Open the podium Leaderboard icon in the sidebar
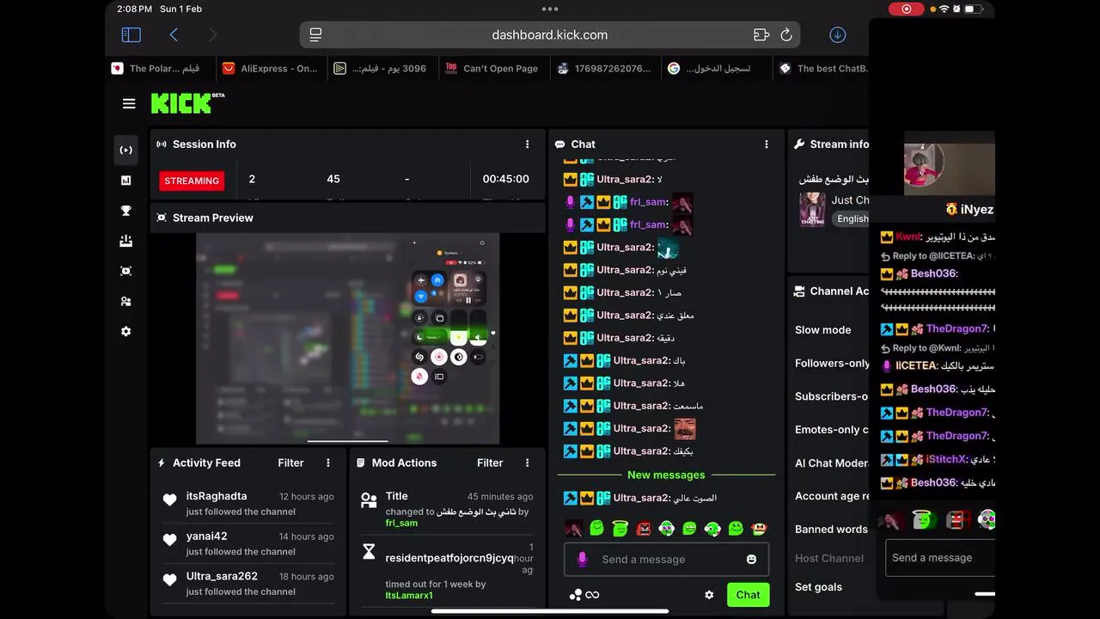The height and width of the screenshot is (619, 1100). click(126, 241)
